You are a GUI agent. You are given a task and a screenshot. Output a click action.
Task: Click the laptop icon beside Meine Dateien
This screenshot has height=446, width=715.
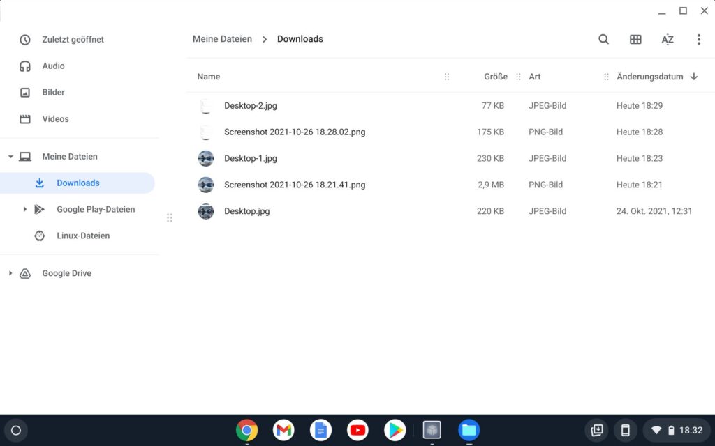click(25, 157)
